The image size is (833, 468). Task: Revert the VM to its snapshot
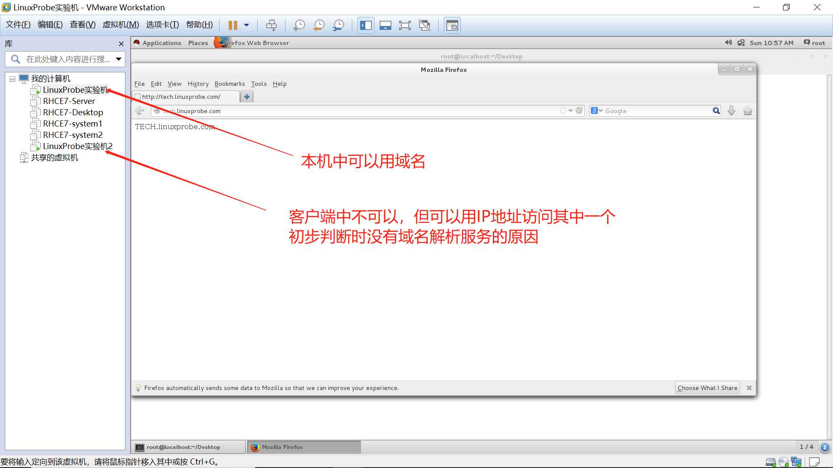(318, 25)
